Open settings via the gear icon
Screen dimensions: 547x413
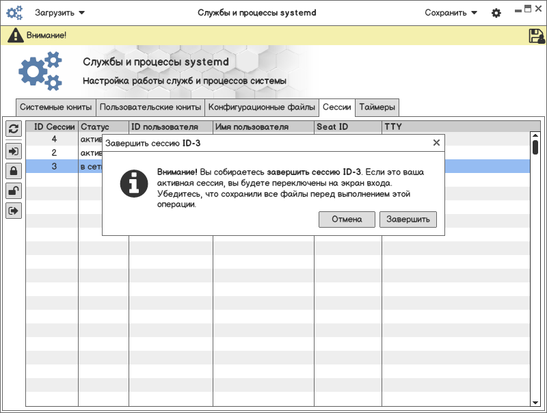coord(496,13)
